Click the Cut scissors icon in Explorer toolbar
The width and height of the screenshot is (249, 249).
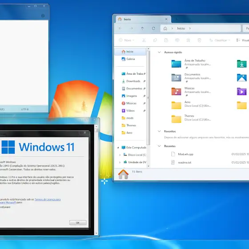[x=144, y=40]
